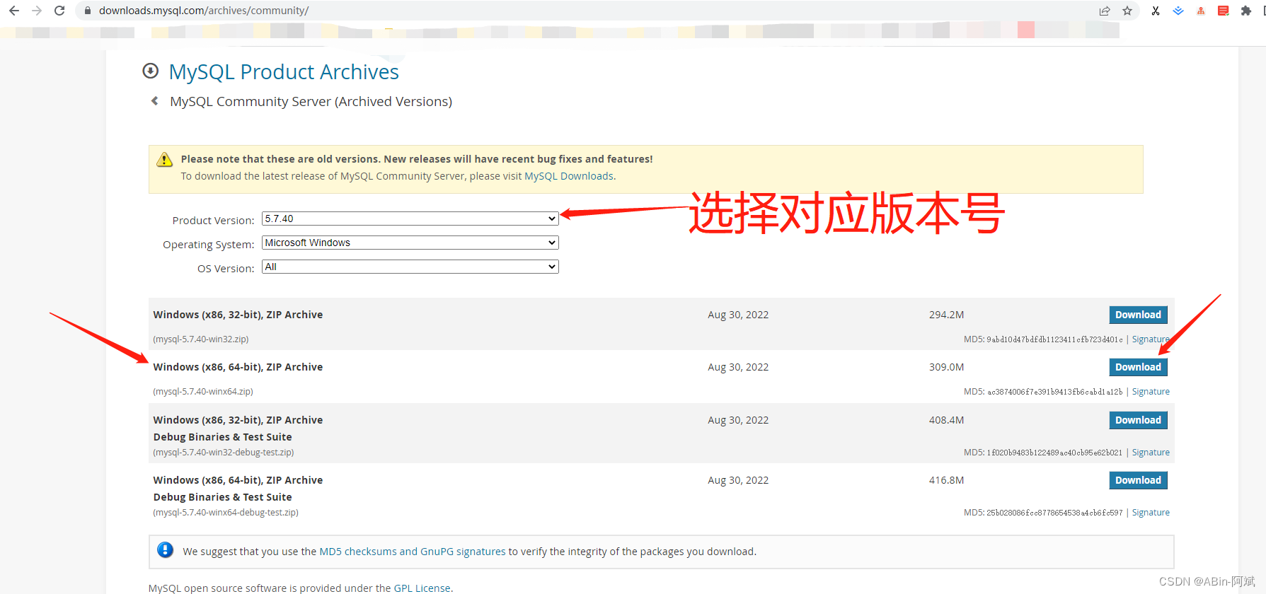The height and width of the screenshot is (594, 1266).
Task: Download the Windows 32-bit ZIP Archive 294.2M
Action: (x=1138, y=315)
